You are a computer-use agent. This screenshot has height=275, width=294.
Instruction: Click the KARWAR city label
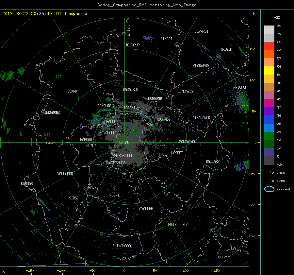27,184
